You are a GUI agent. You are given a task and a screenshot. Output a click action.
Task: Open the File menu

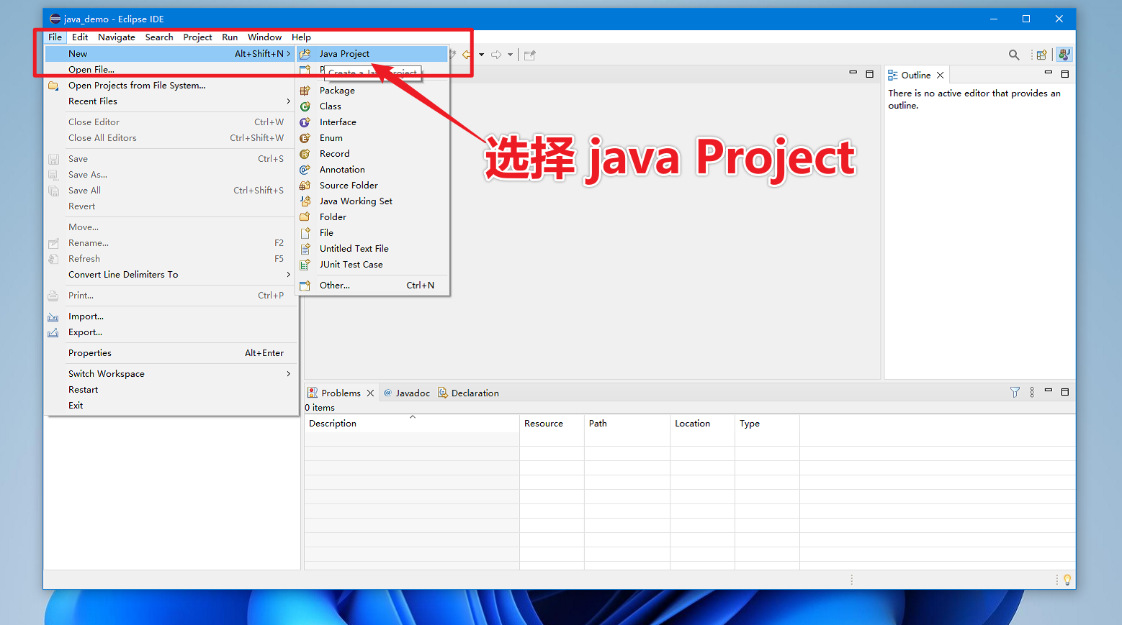[55, 37]
